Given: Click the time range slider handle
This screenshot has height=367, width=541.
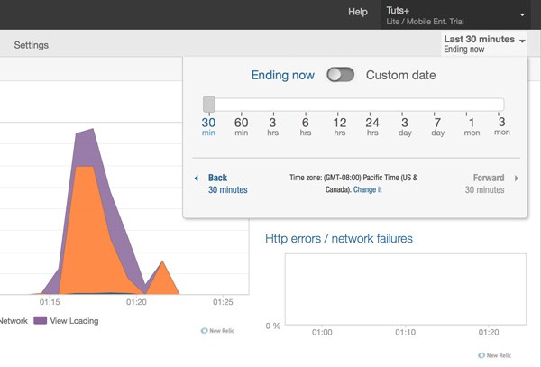Looking at the screenshot, I should (209, 105).
